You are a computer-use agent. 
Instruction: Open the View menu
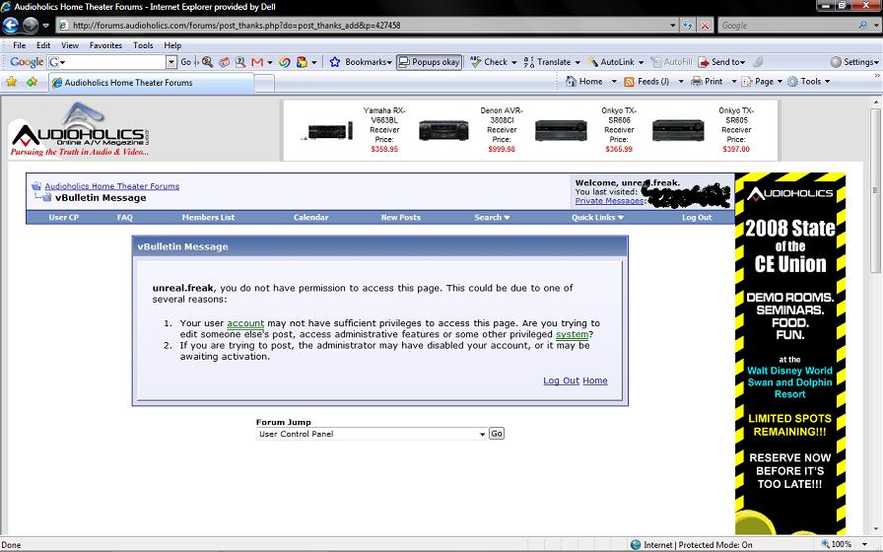[70, 45]
